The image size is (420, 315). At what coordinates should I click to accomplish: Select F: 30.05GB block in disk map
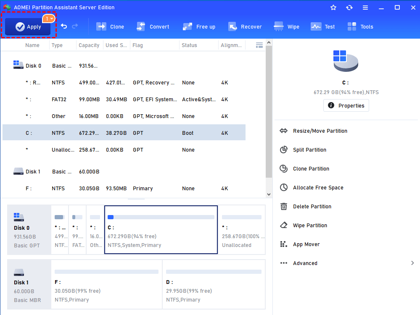click(x=107, y=284)
